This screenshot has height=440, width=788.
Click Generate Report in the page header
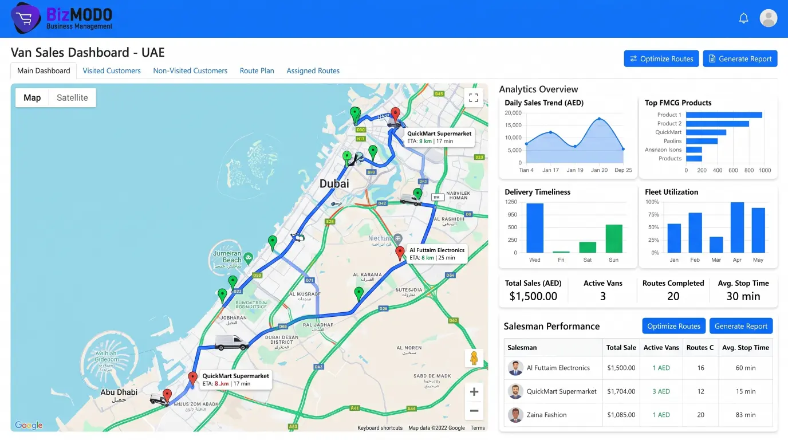tap(740, 58)
